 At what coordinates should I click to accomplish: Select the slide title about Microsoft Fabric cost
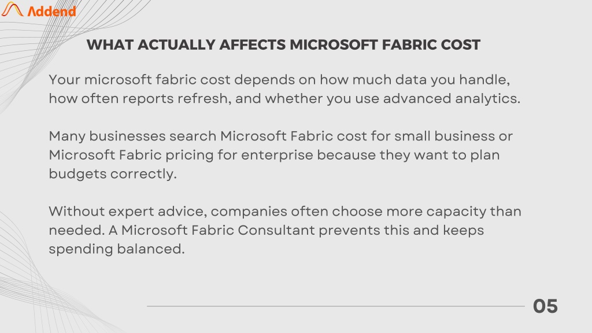click(283, 45)
